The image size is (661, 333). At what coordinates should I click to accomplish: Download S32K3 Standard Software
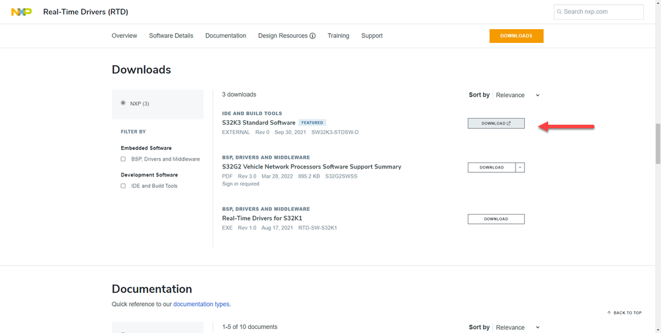tap(496, 124)
